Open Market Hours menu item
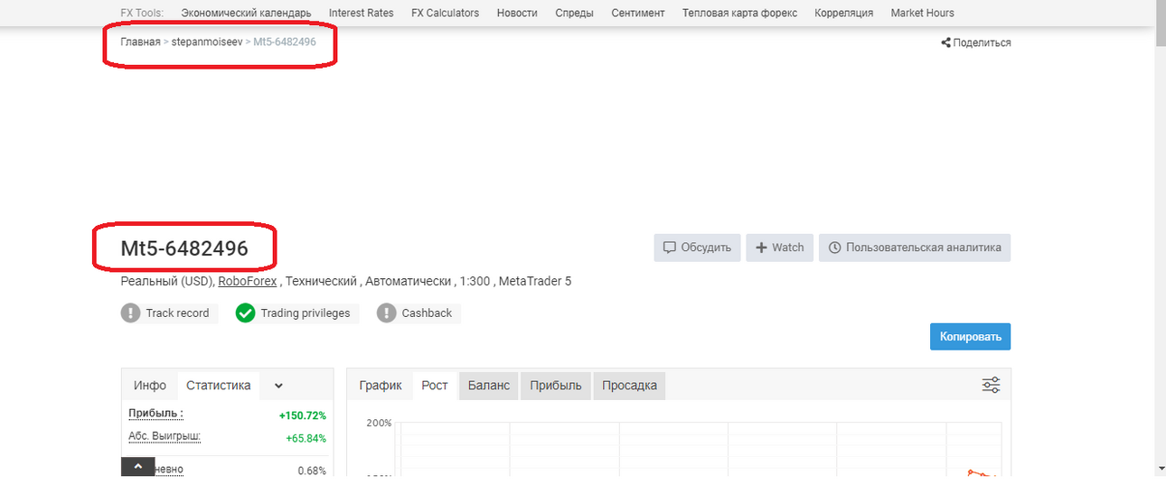Screen dimensions: 1166x485 (922, 13)
